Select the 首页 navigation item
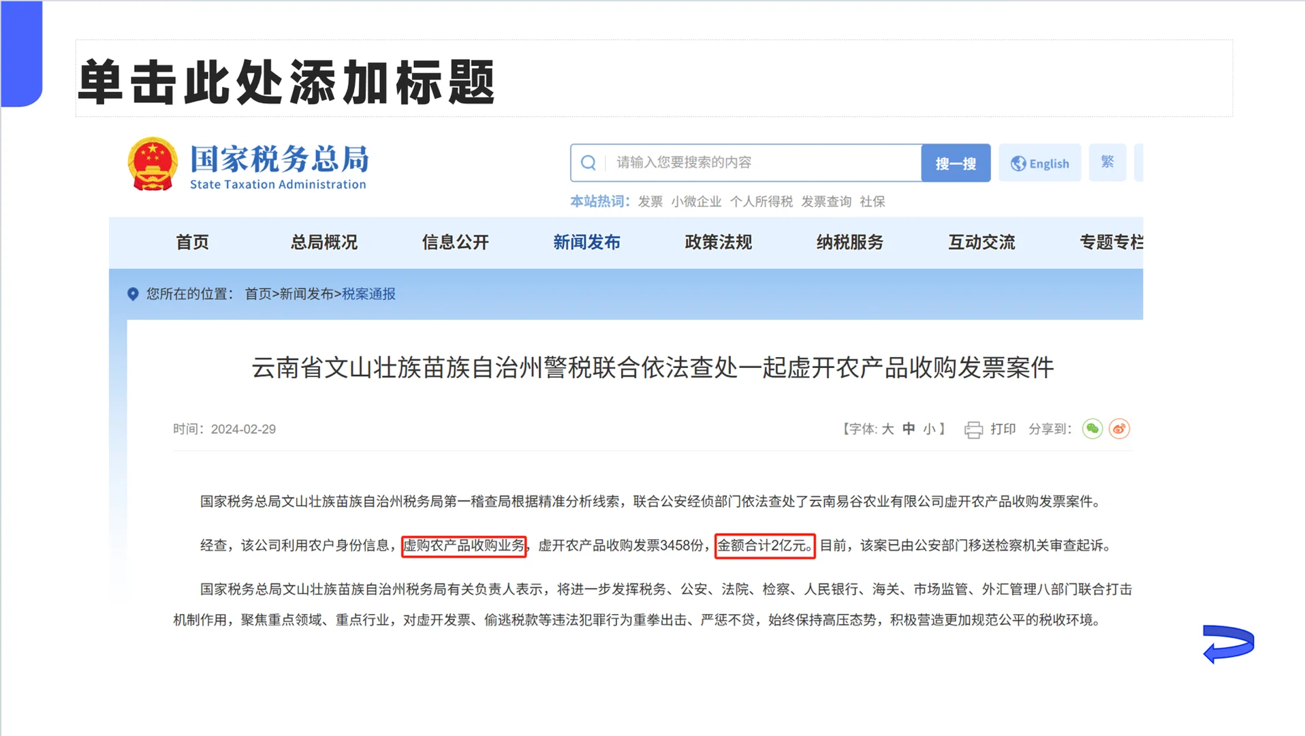The height and width of the screenshot is (736, 1305). [191, 243]
